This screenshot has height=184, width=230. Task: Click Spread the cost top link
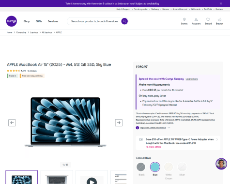[180, 9]
